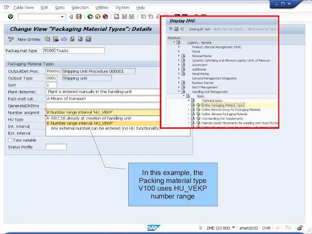
Task: Open the System menu
Action: point(122,8)
